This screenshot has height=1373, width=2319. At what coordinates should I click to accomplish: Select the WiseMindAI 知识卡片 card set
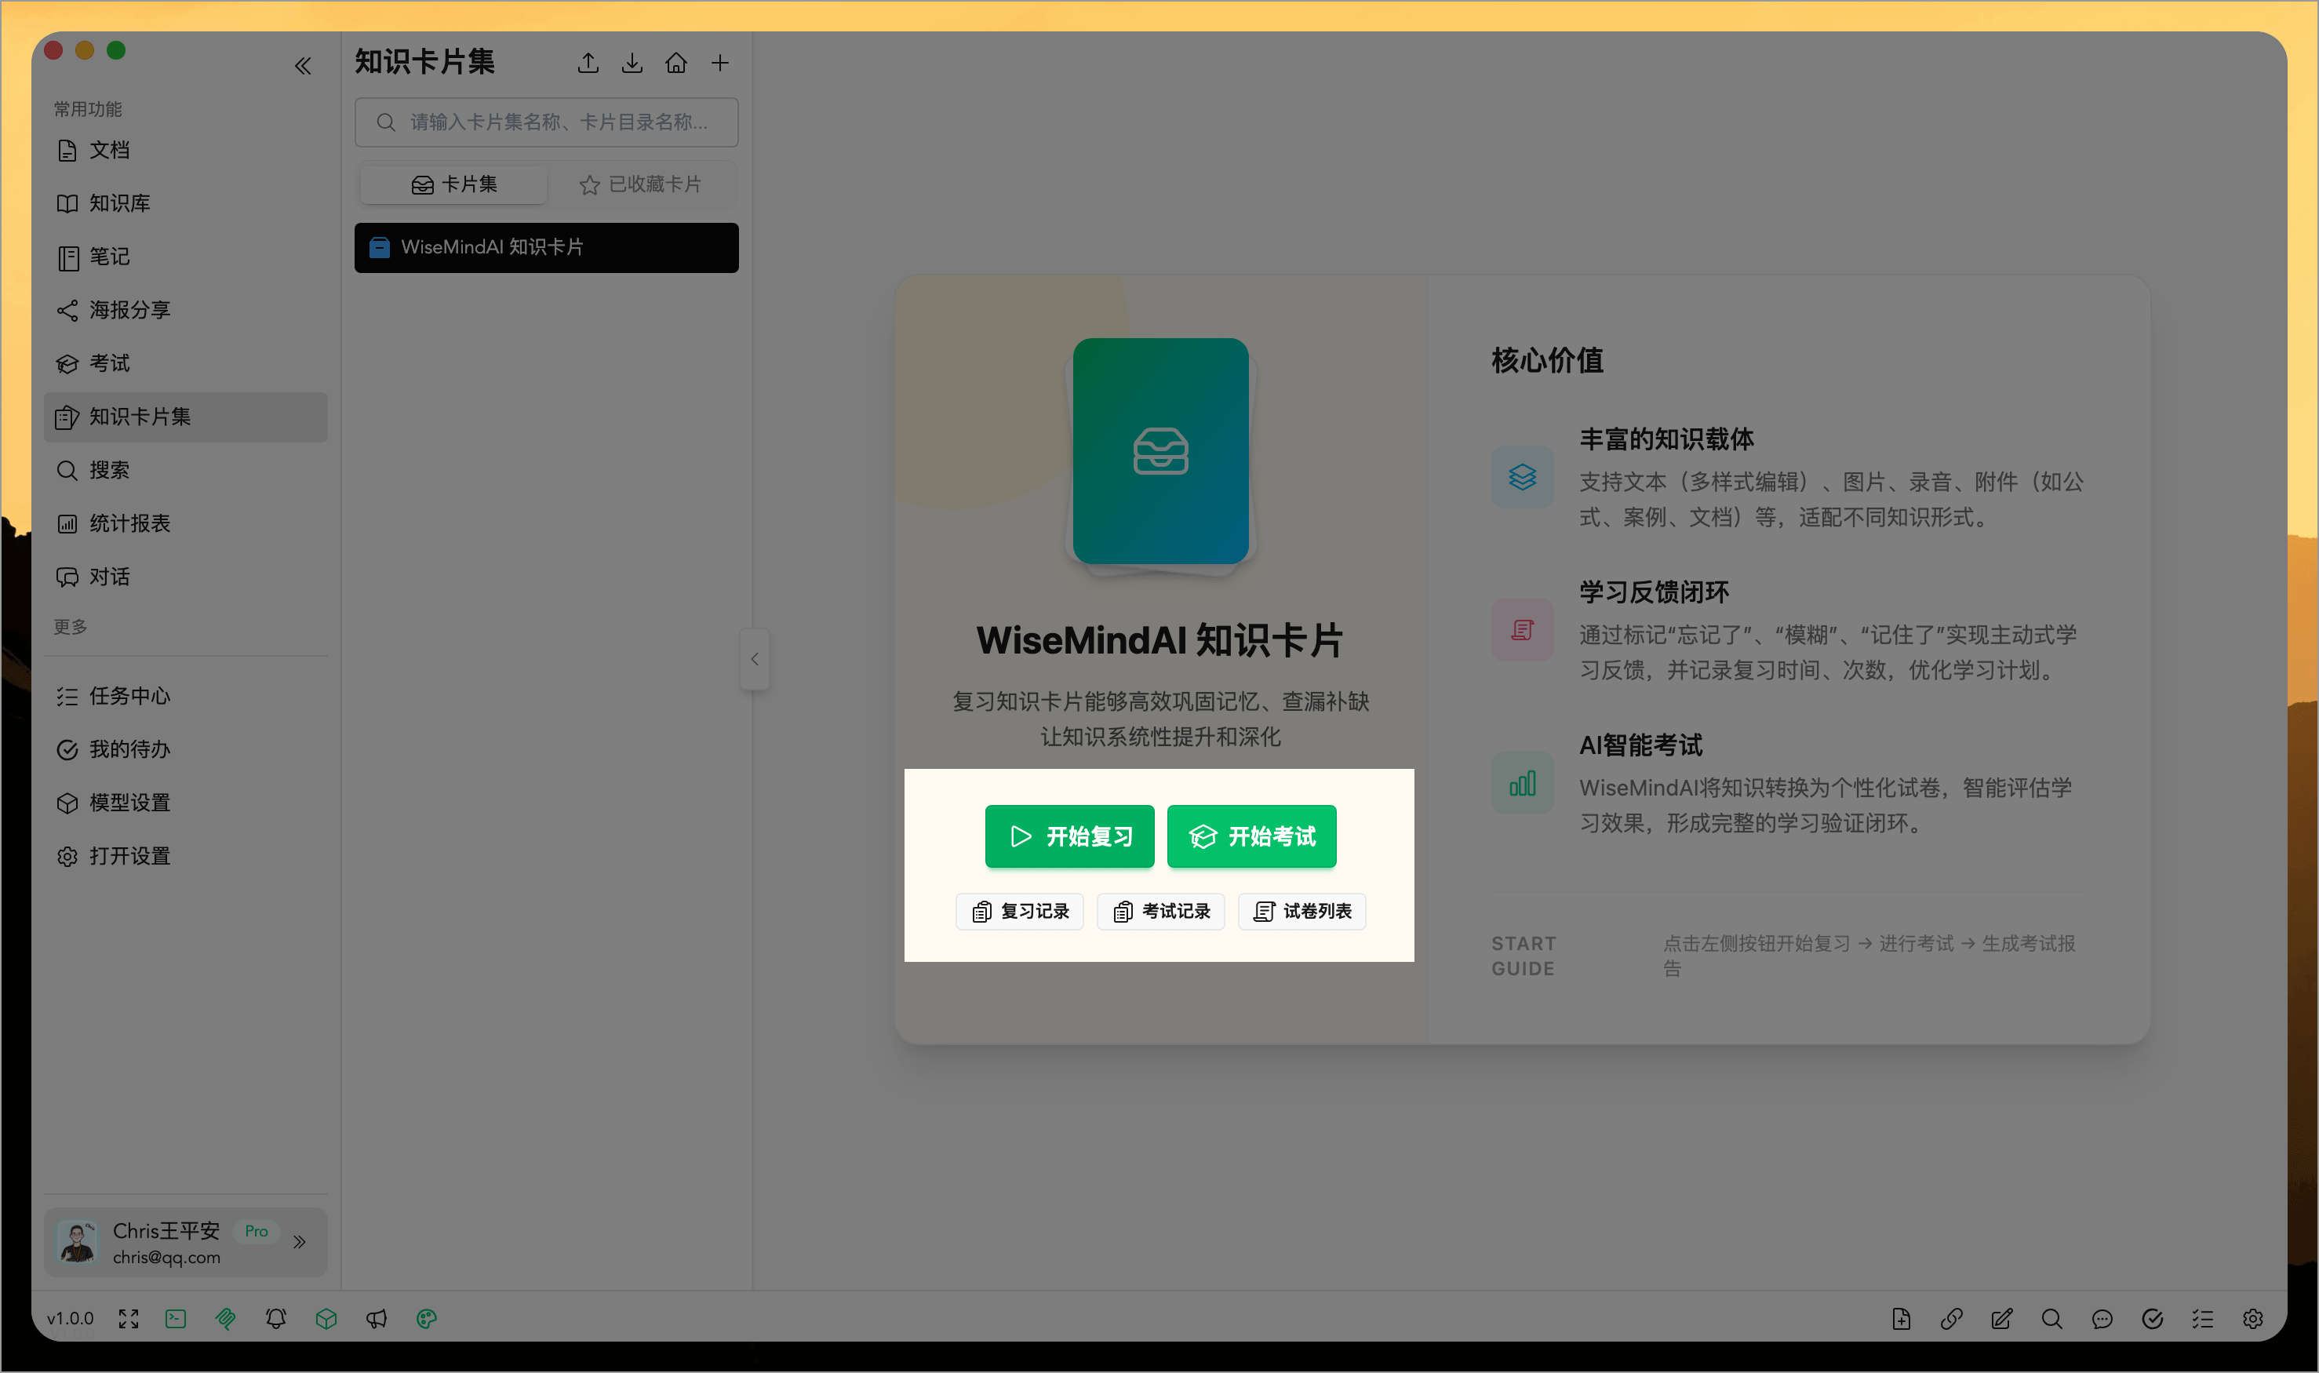(x=546, y=248)
